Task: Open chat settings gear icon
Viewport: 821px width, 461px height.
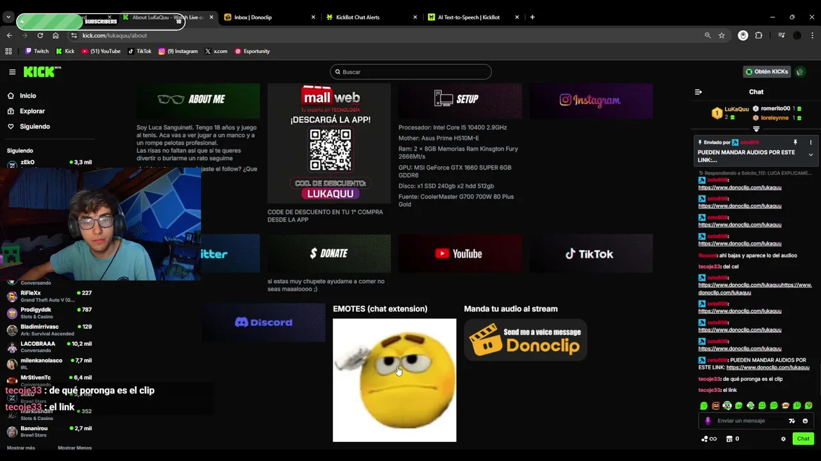Action: pos(783,439)
